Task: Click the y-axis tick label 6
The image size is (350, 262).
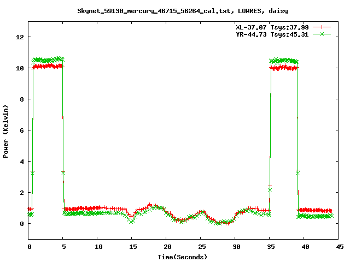Action: click(x=22, y=130)
